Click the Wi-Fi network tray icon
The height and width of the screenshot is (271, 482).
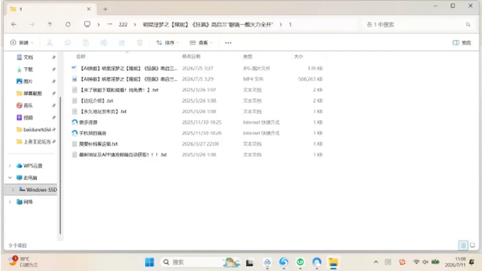(x=416, y=262)
